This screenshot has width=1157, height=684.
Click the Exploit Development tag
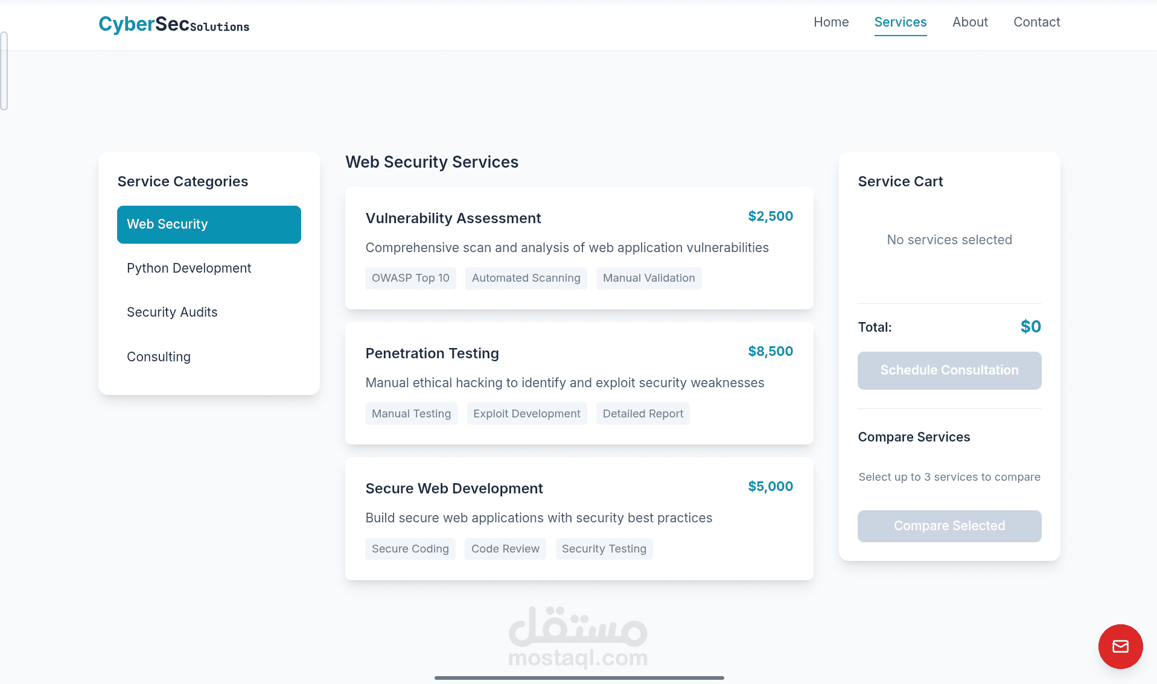click(x=526, y=414)
